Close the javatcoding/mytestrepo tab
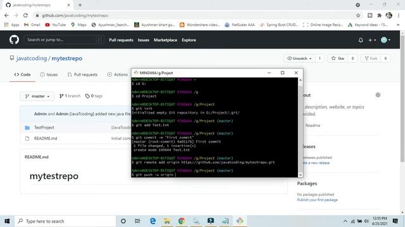The height and width of the screenshot is (227, 405). tap(69, 5)
